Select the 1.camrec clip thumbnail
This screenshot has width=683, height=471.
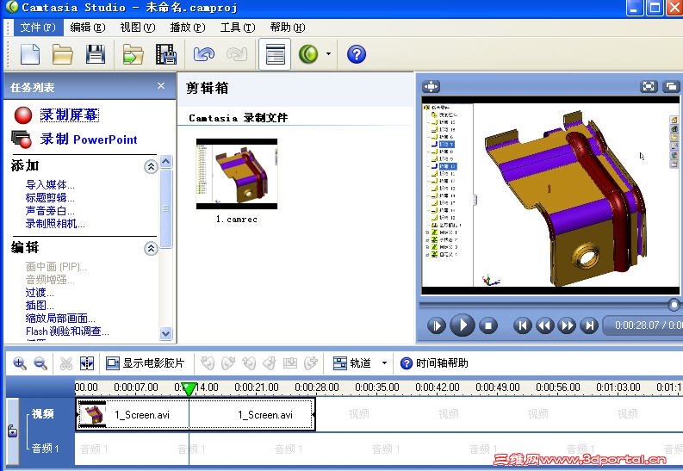[x=237, y=174]
